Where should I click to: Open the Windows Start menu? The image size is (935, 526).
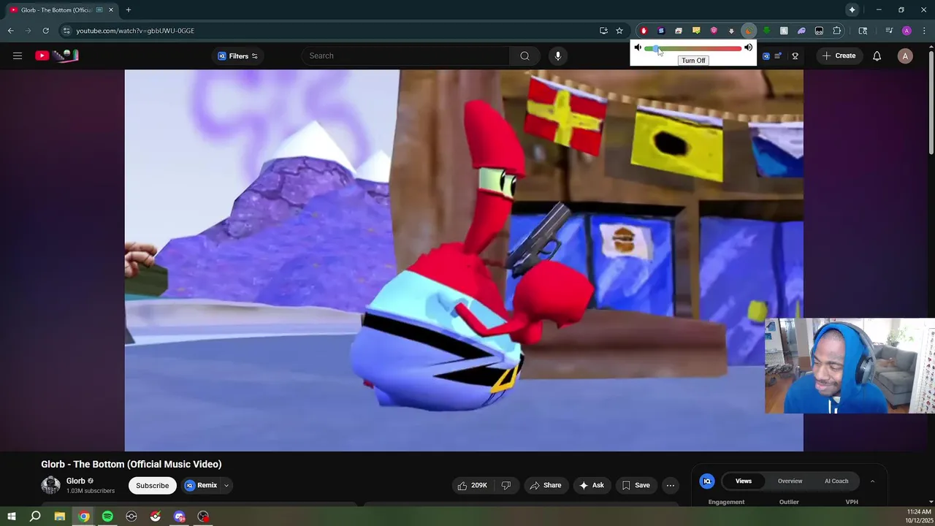tap(12, 517)
